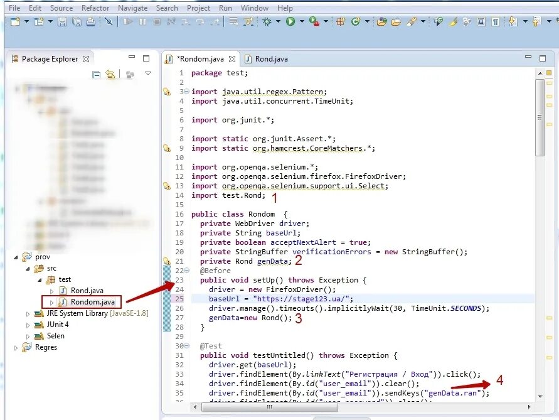Collapse the import fold at line 3
559x420 pixels.
point(186,92)
